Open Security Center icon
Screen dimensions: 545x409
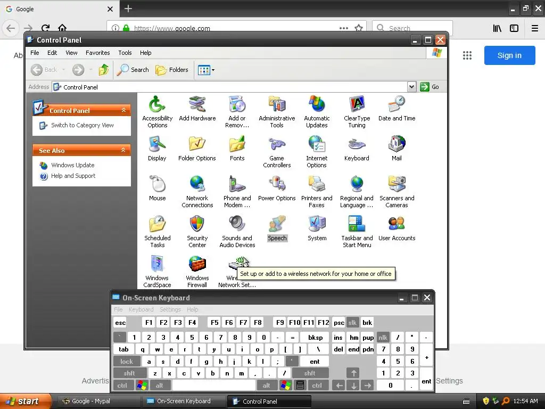tap(197, 231)
